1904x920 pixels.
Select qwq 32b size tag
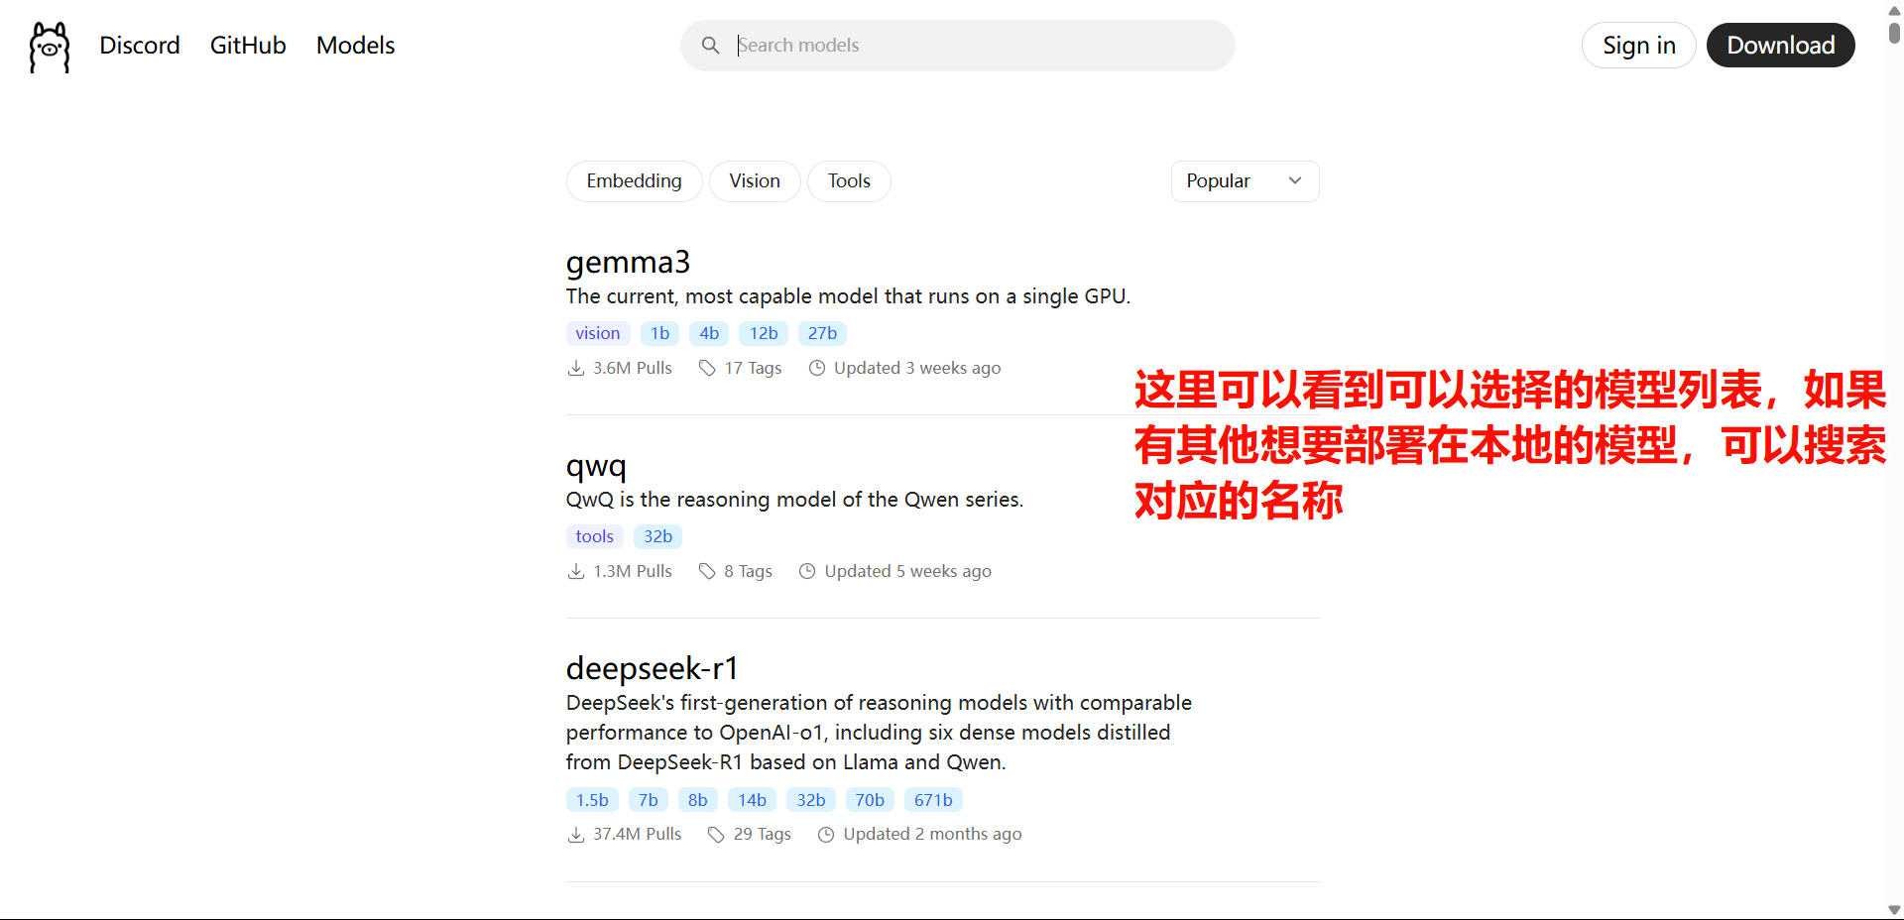coord(657,537)
